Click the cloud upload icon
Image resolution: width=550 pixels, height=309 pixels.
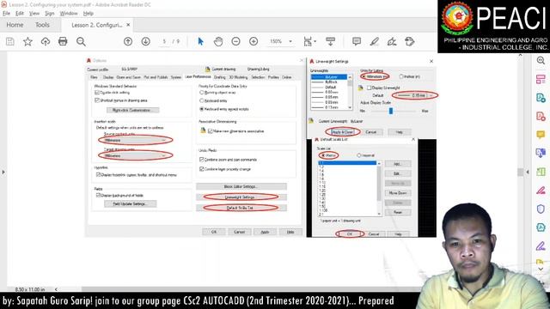click(46, 42)
